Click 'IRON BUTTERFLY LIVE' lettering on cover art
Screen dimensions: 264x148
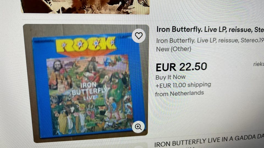coord(89,92)
